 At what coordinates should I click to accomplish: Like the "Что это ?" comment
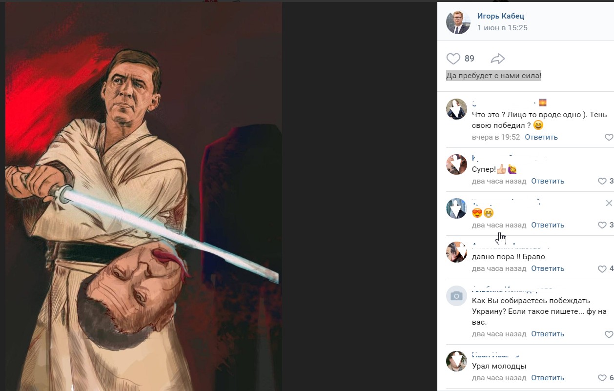pos(609,137)
